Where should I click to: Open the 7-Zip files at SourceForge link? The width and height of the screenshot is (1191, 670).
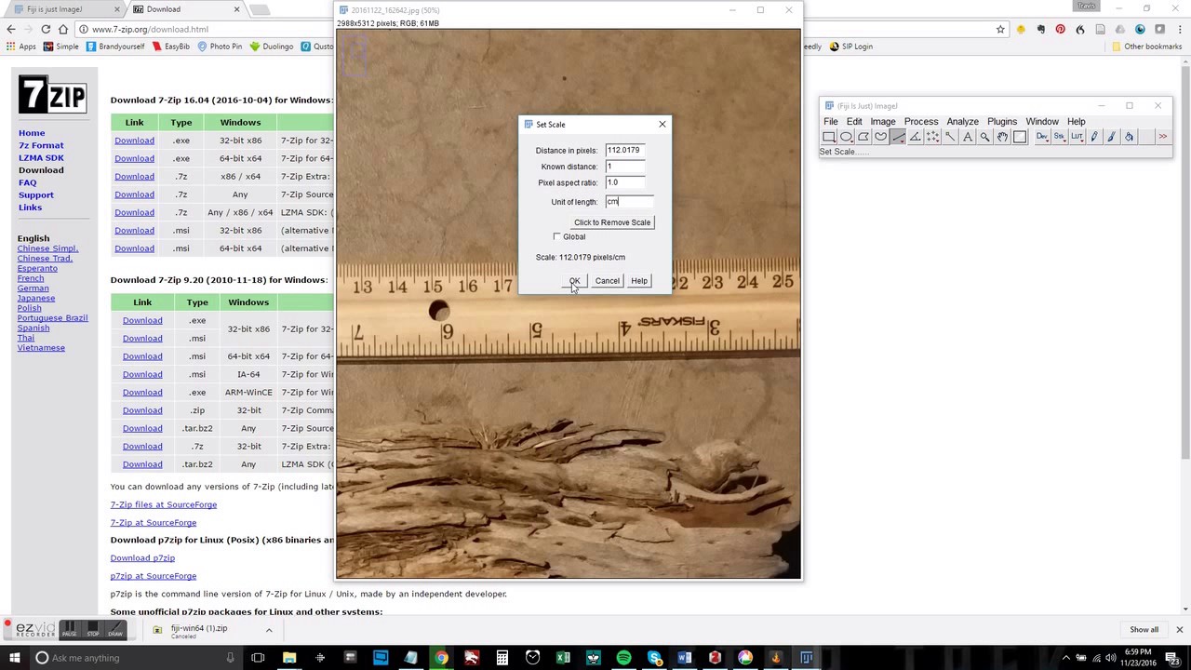[164, 504]
